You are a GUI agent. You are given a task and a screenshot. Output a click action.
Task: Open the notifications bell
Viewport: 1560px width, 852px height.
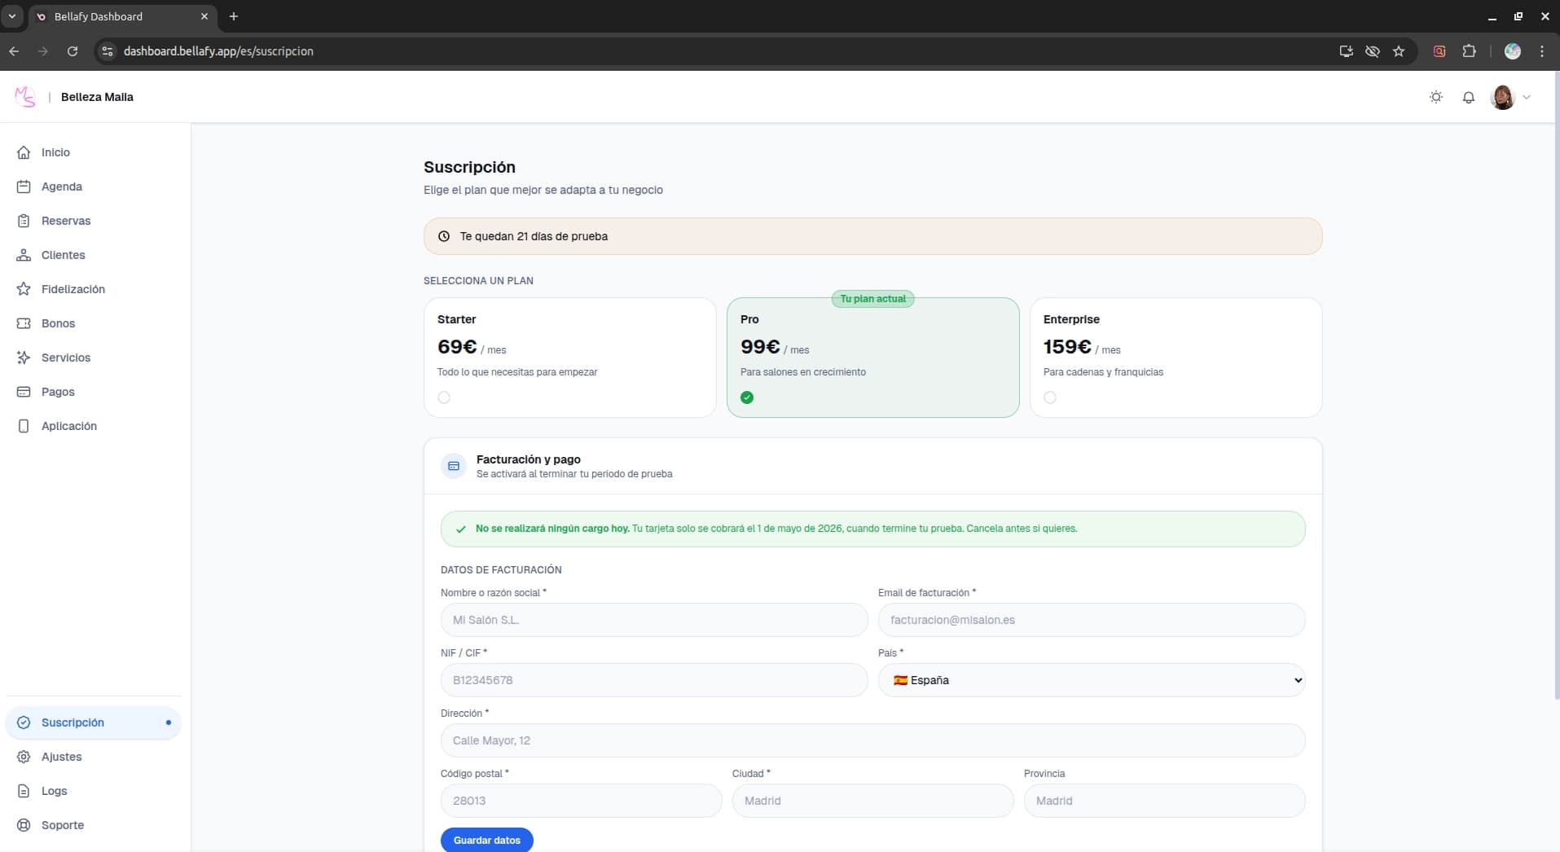pyautogui.click(x=1468, y=97)
